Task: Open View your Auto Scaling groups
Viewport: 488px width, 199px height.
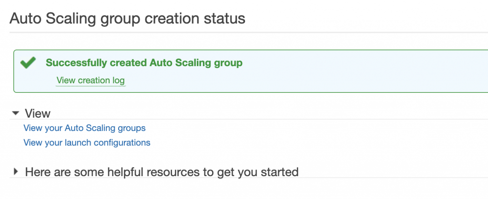Action: [84, 128]
